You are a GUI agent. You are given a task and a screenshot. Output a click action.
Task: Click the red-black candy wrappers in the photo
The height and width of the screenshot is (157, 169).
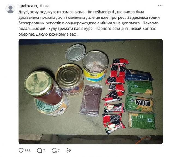pos(115,95)
